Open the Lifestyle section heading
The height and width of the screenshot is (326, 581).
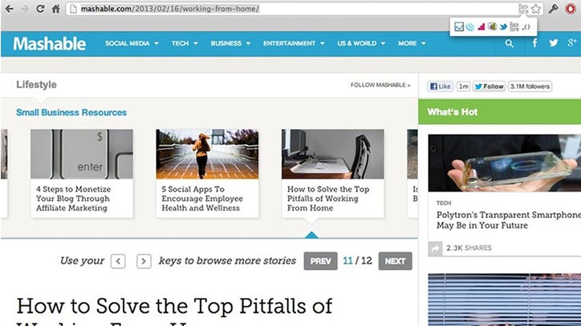pos(36,84)
